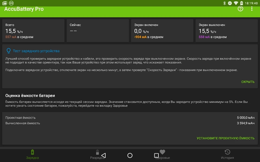Viewport: 260px width, 162px height.
Task: Tap the Оценка ёмкости батареи heading
Action: (x=30, y=96)
